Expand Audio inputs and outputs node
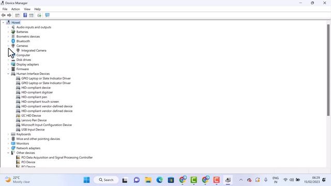Image resolution: width=331 pixels, height=186 pixels. [x=8, y=27]
